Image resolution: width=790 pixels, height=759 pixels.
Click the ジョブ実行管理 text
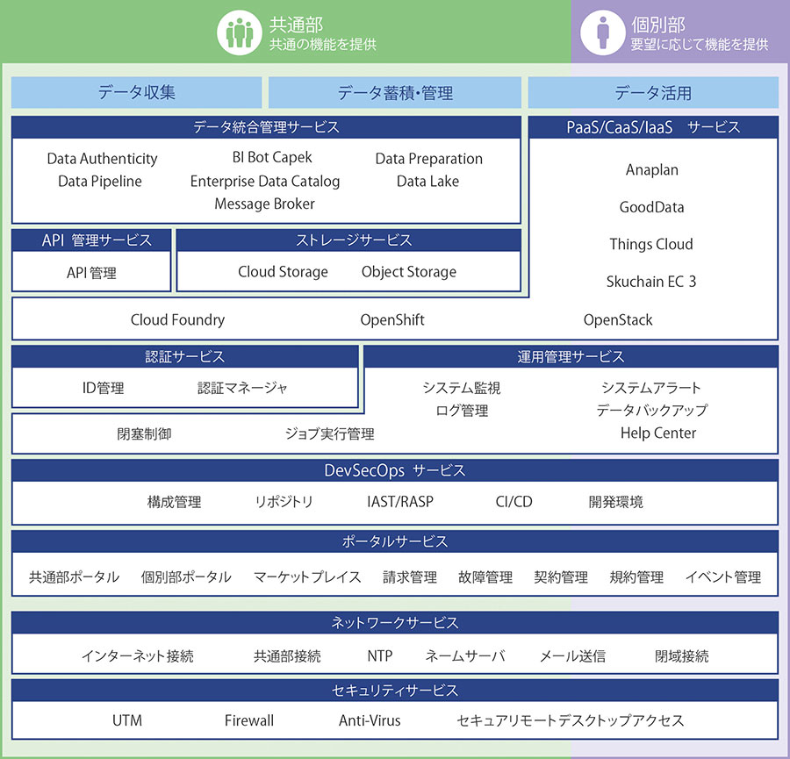pyautogui.click(x=329, y=434)
